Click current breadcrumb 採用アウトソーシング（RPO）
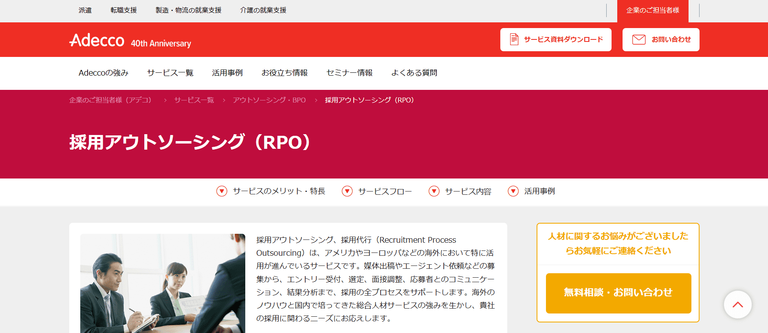 pos(370,100)
